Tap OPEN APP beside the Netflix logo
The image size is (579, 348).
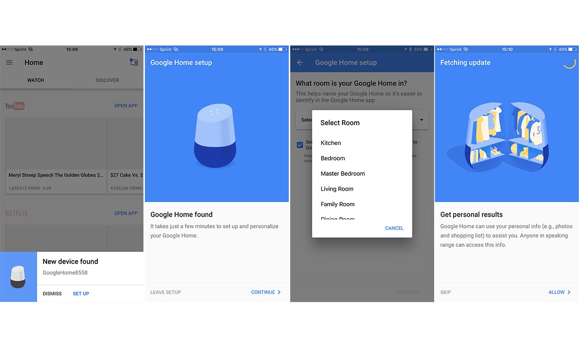point(126,213)
